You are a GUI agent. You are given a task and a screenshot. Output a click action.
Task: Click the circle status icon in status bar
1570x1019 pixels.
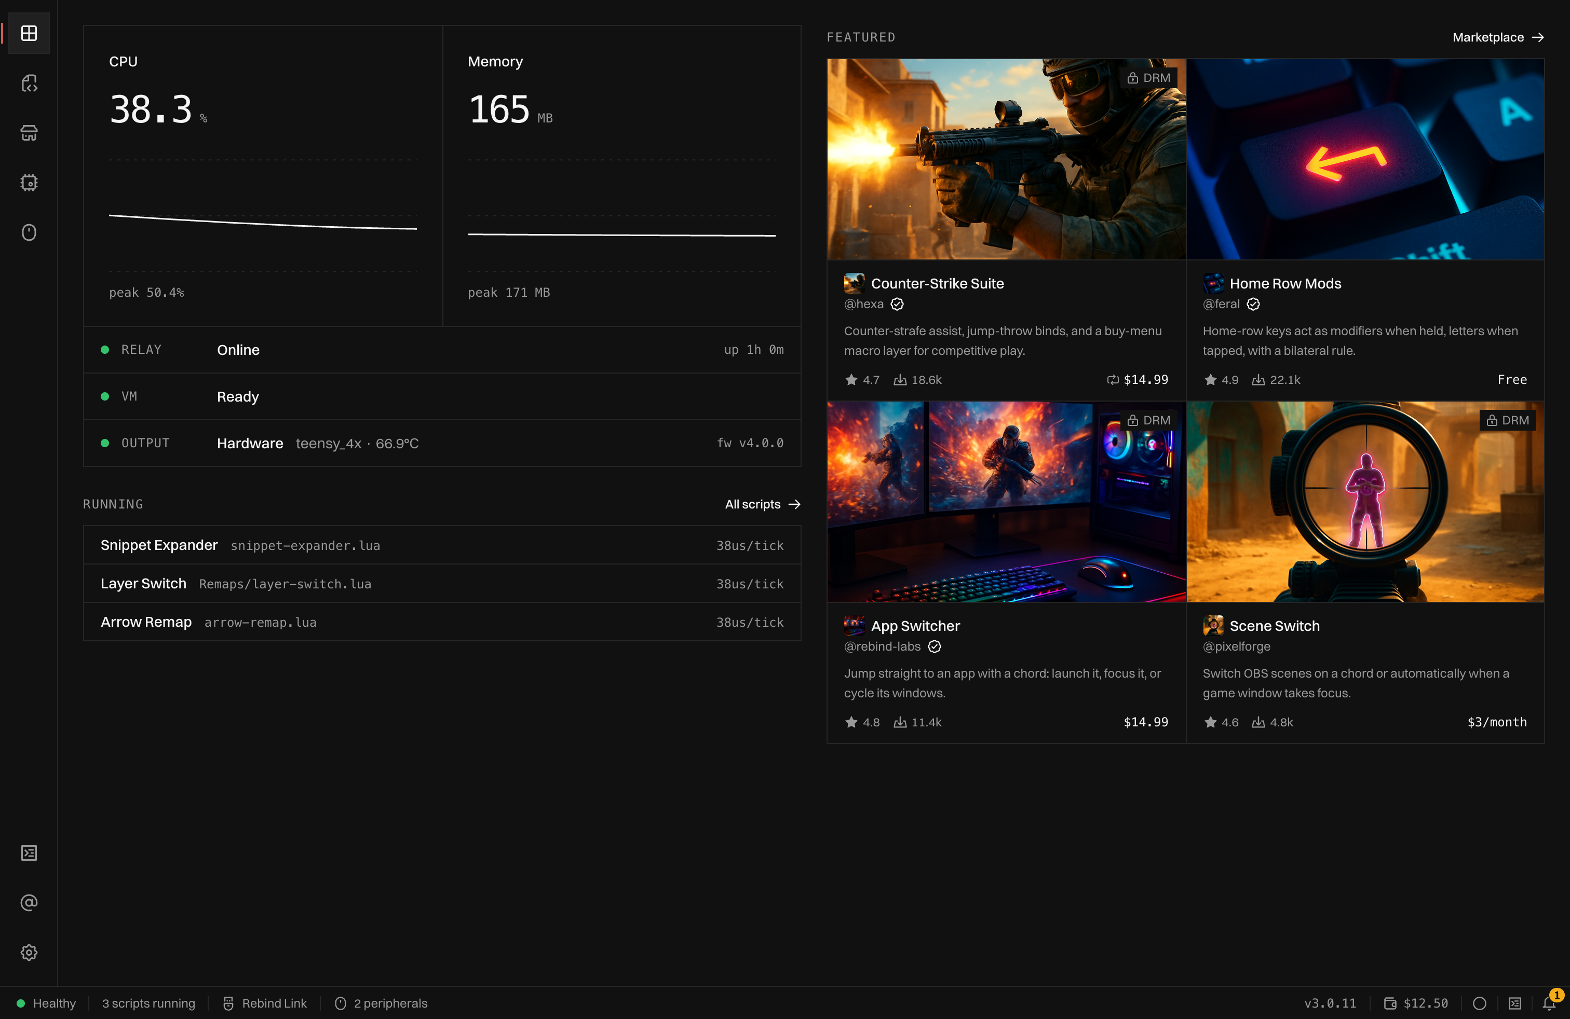coord(1480,1003)
